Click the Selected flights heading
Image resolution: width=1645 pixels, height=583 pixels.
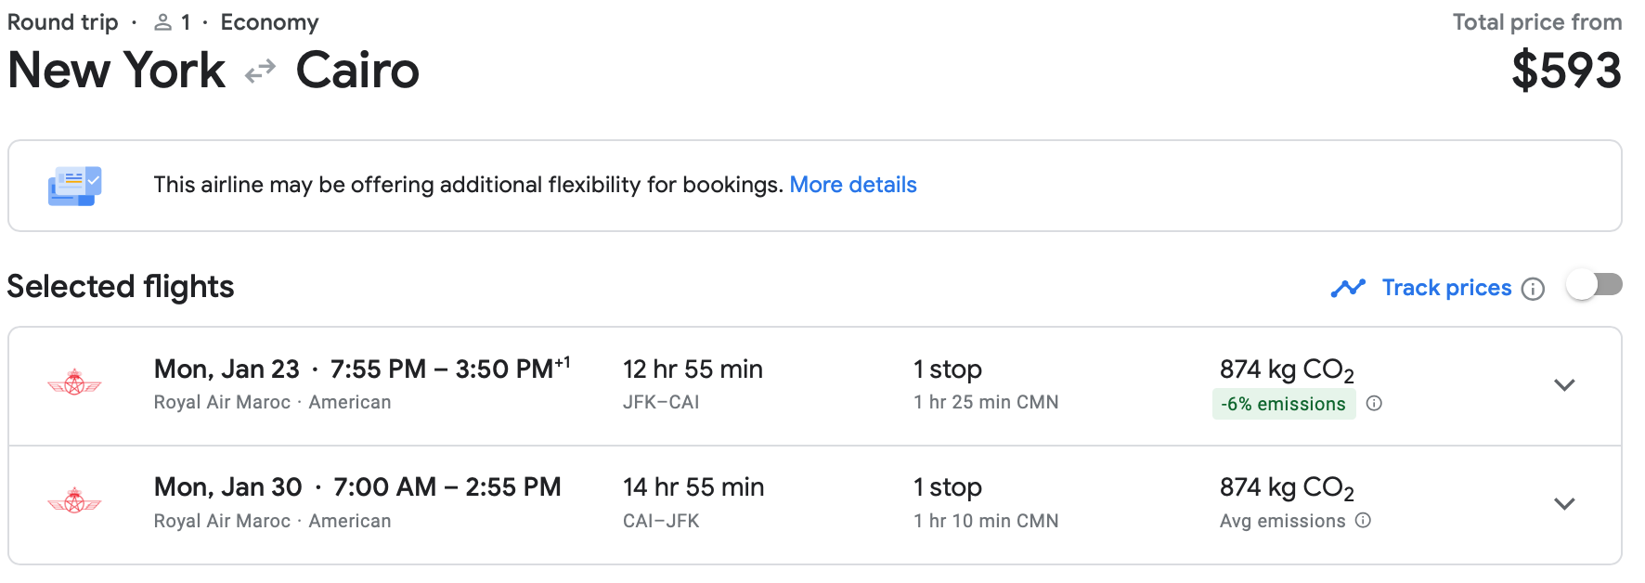121,287
